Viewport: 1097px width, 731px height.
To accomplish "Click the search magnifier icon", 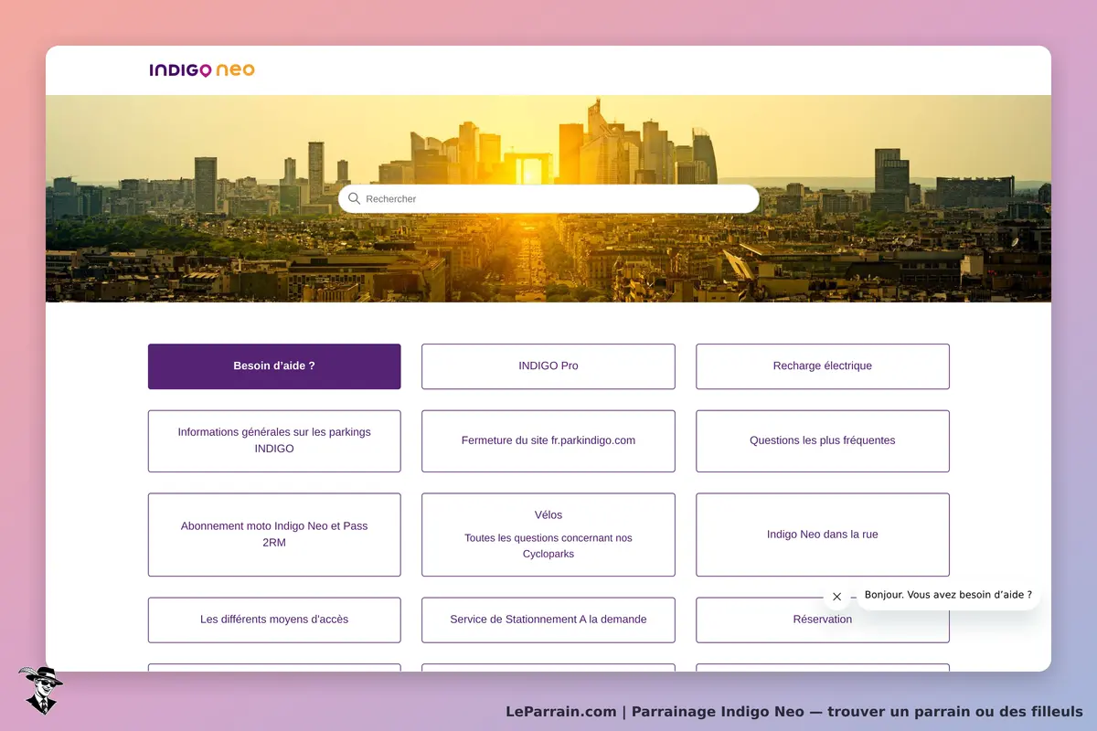I will tap(355, 198).
